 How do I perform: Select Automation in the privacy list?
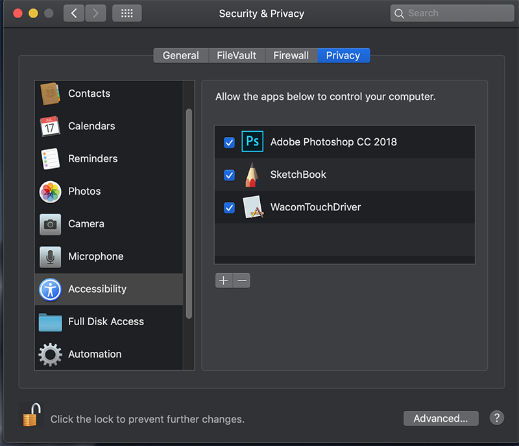[108, 354]
